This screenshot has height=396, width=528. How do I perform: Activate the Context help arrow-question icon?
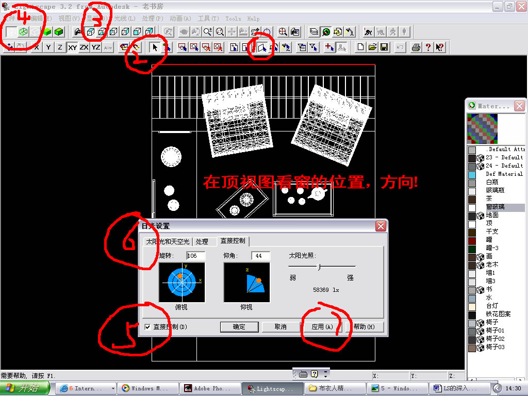point(440,47)
